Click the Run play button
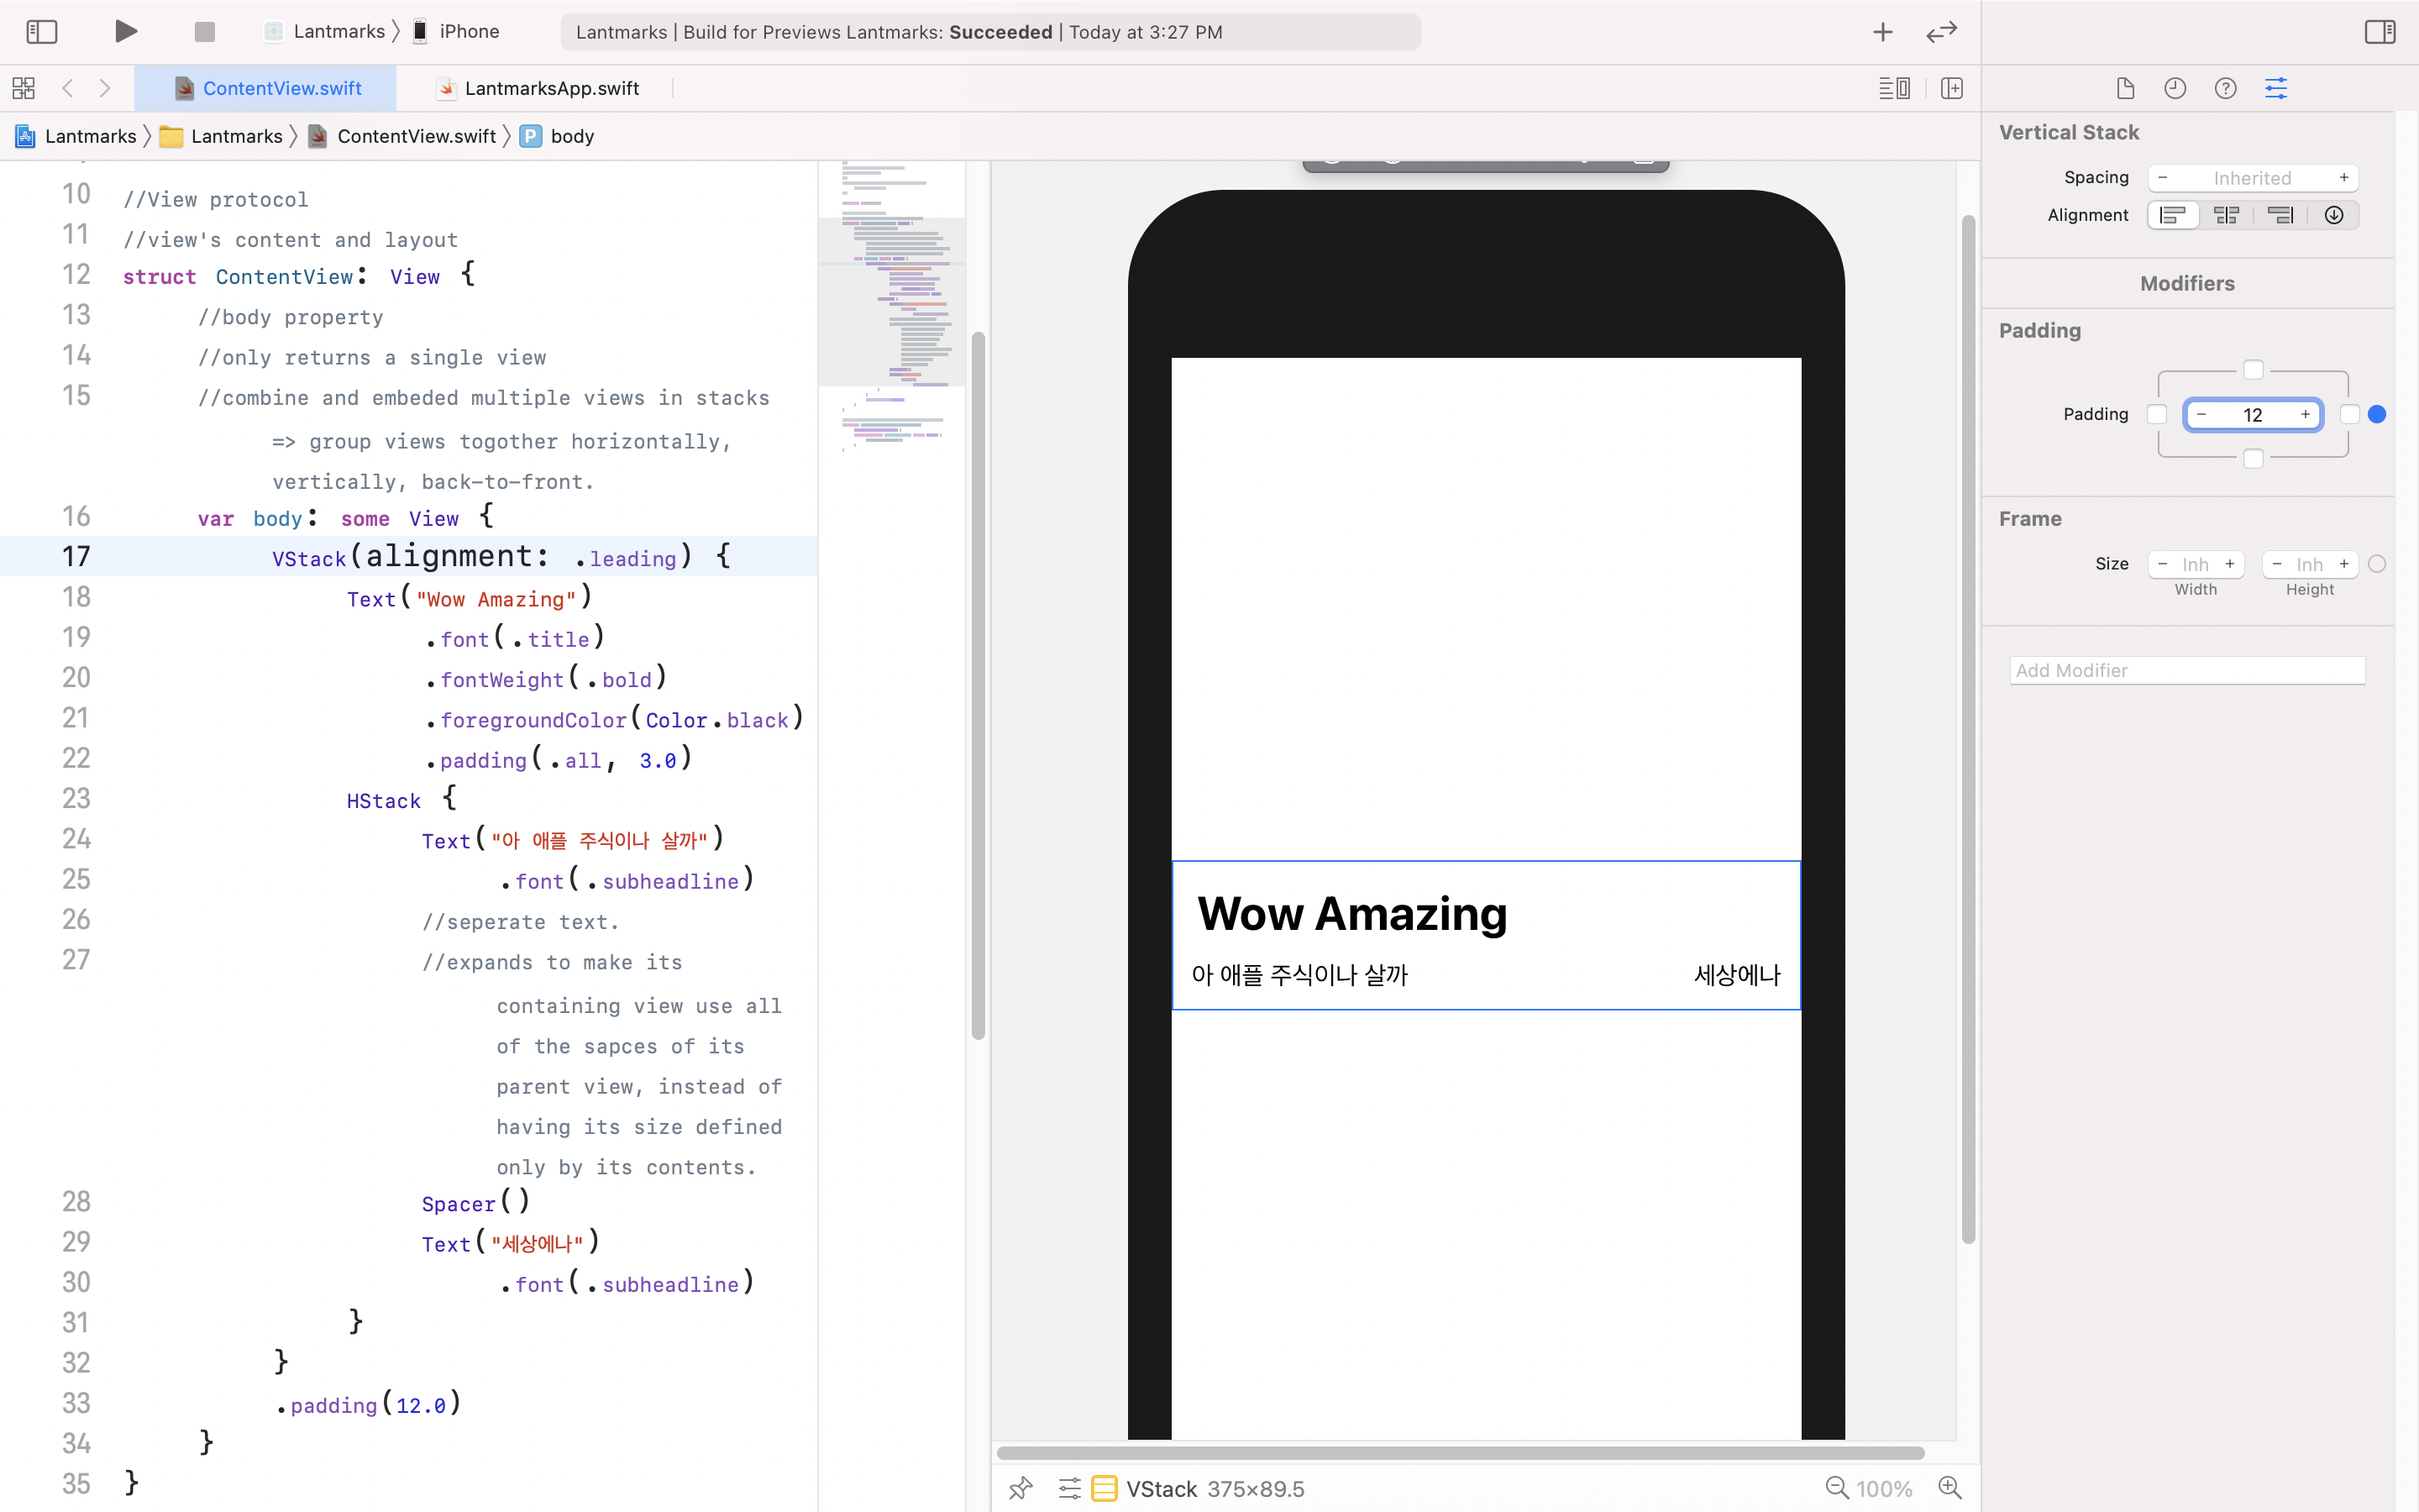Screen dimensions: 2419x1512 [x=125, y=32]
